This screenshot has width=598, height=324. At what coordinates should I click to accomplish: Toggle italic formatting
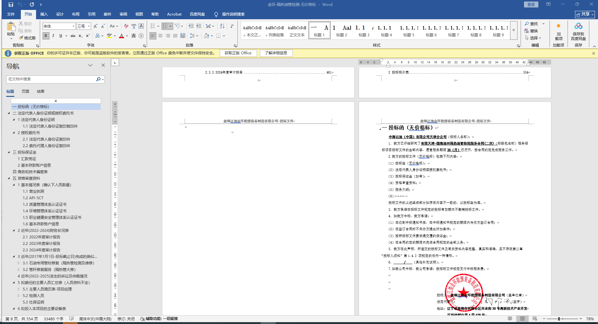tap(53, 36)
